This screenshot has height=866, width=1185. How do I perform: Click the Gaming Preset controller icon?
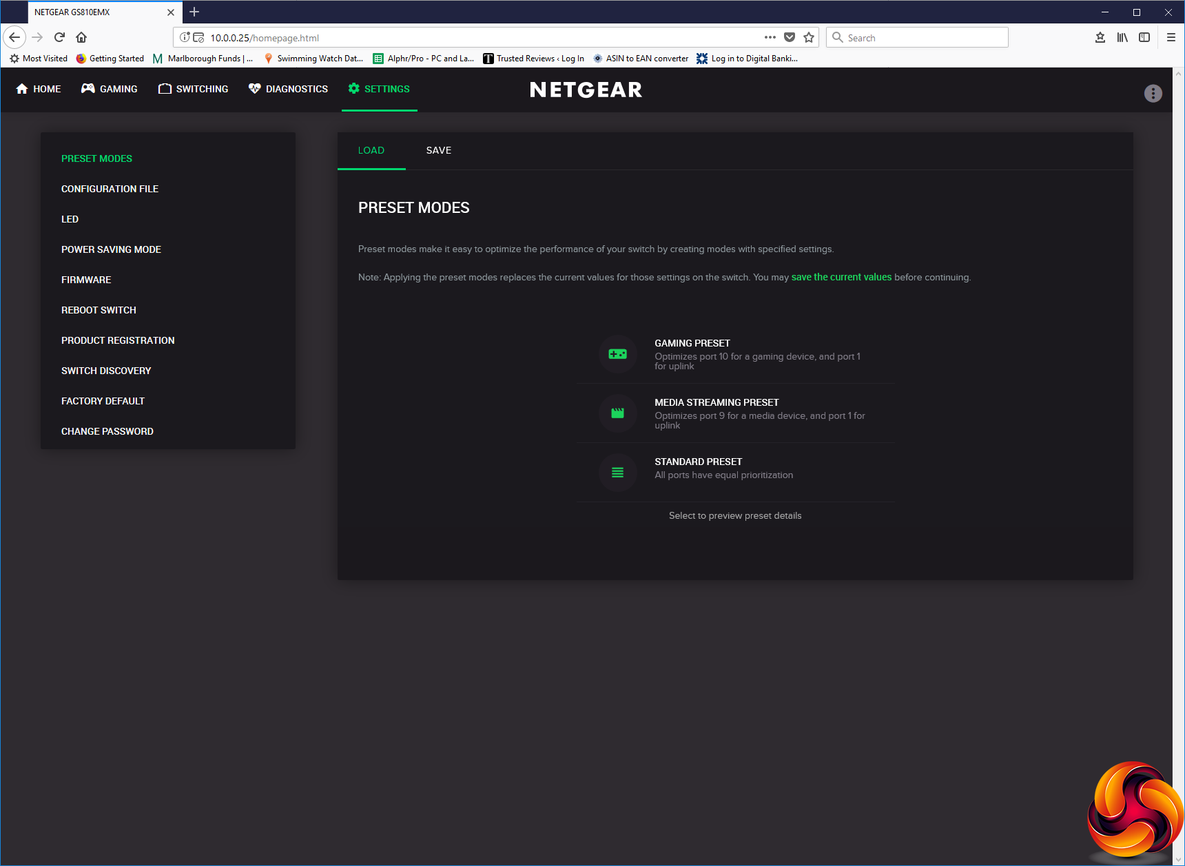[617, 354]
